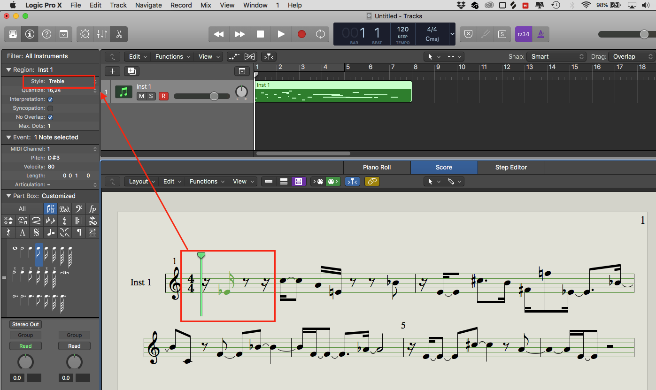Uncheck the No Overlap checkbox
656x390 pixels.
[50, 117]
